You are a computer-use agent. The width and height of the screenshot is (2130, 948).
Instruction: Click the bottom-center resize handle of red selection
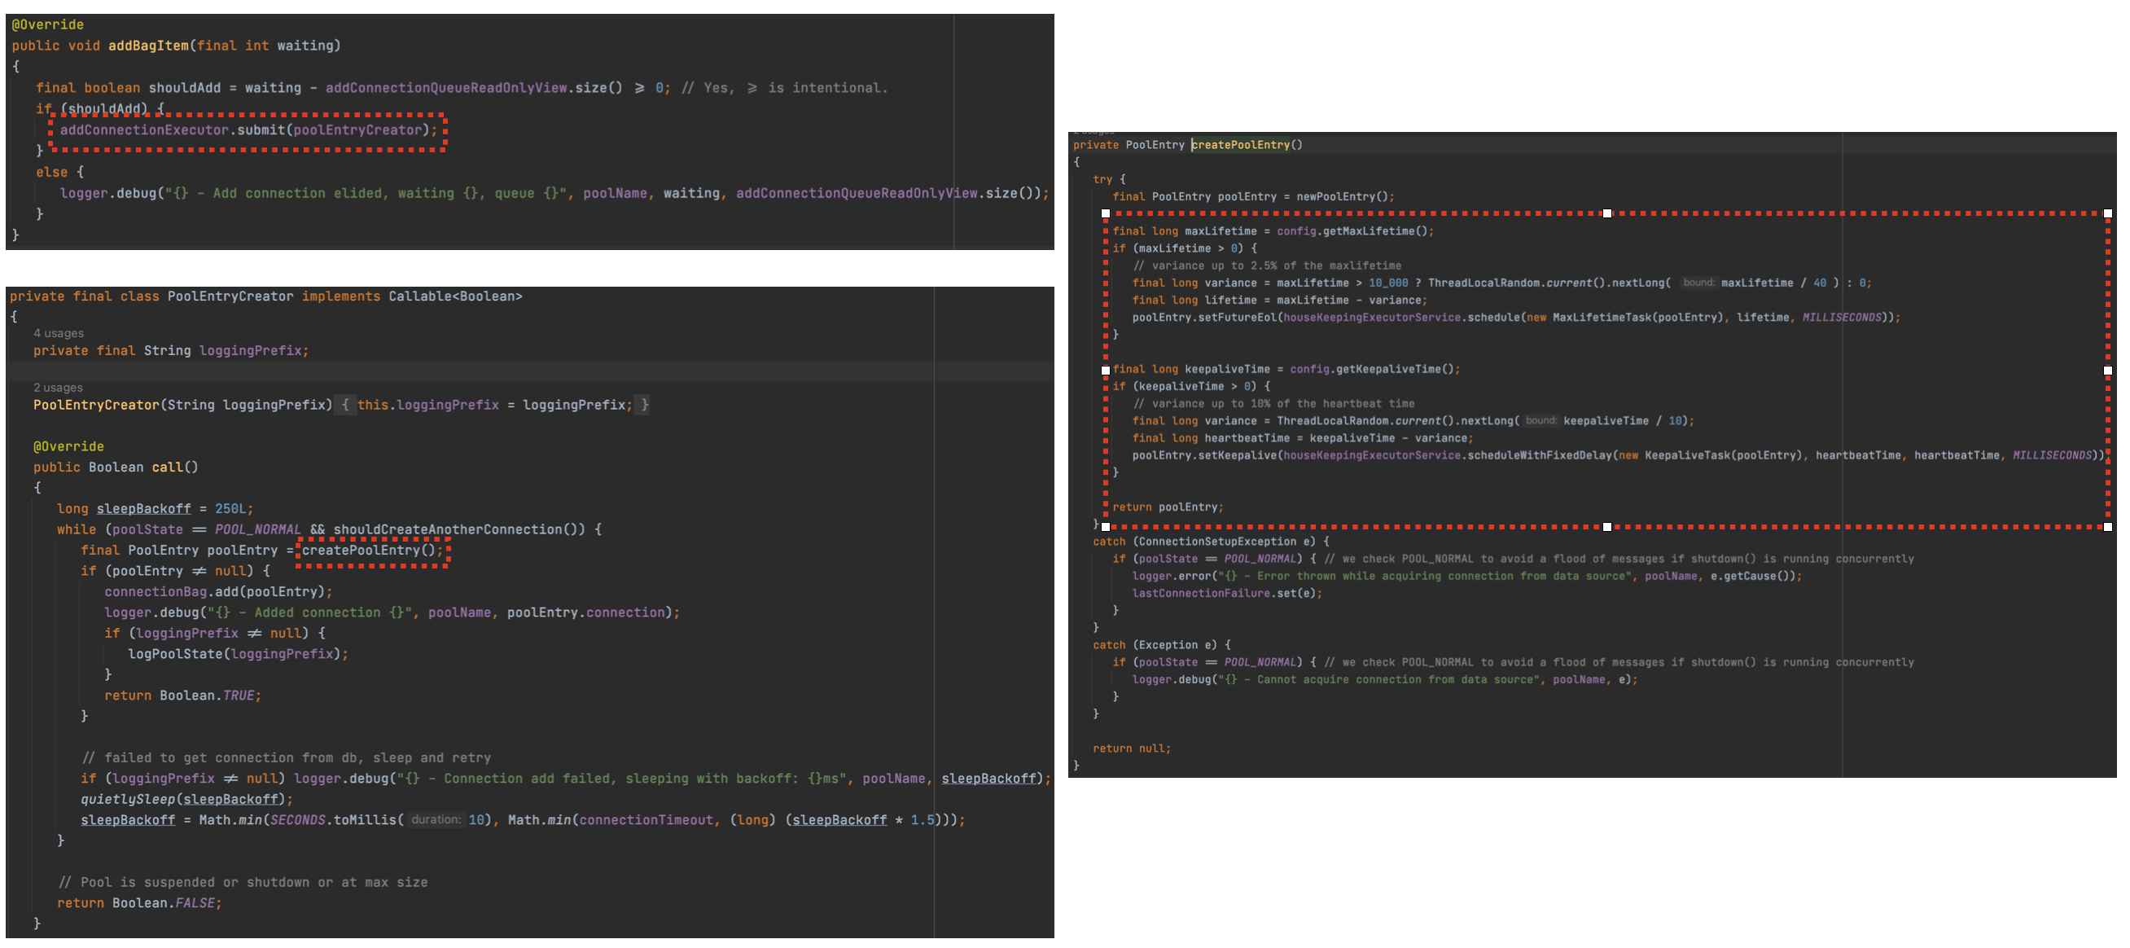(1606, 527)
